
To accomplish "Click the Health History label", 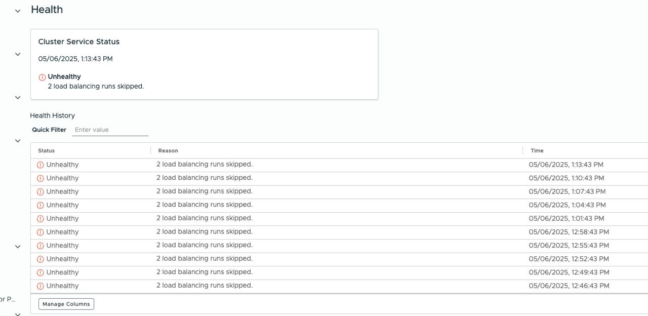I will (53, 115).
